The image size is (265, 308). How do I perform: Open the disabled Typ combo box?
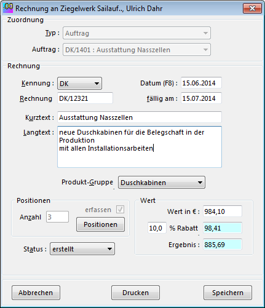coord(136,33)
